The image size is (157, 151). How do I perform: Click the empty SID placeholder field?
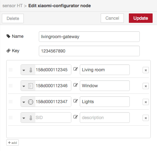point(53,118)
